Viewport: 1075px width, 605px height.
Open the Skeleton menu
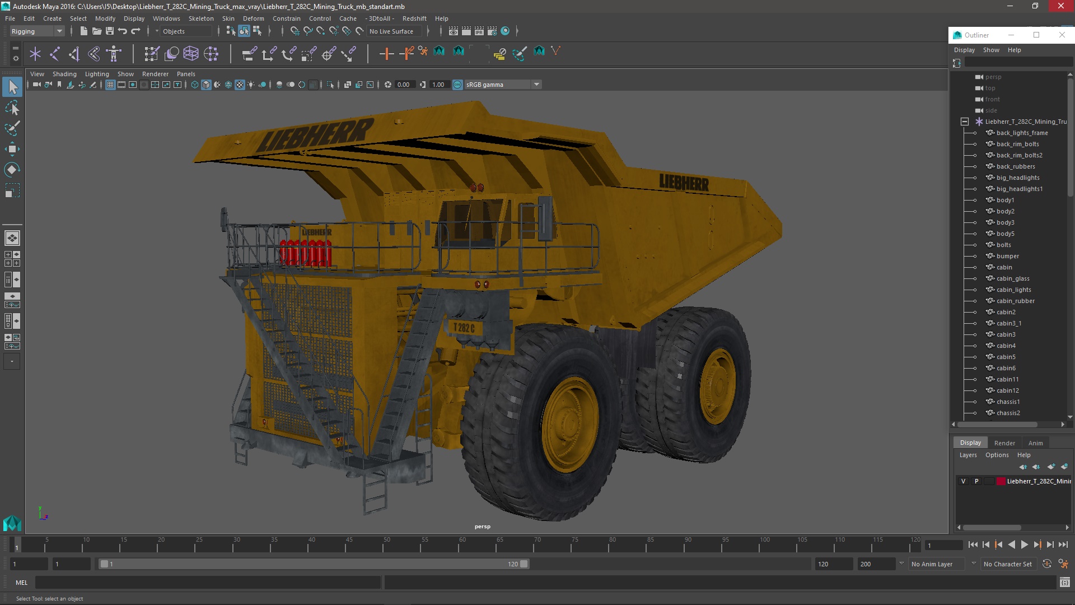coord(201,18)
